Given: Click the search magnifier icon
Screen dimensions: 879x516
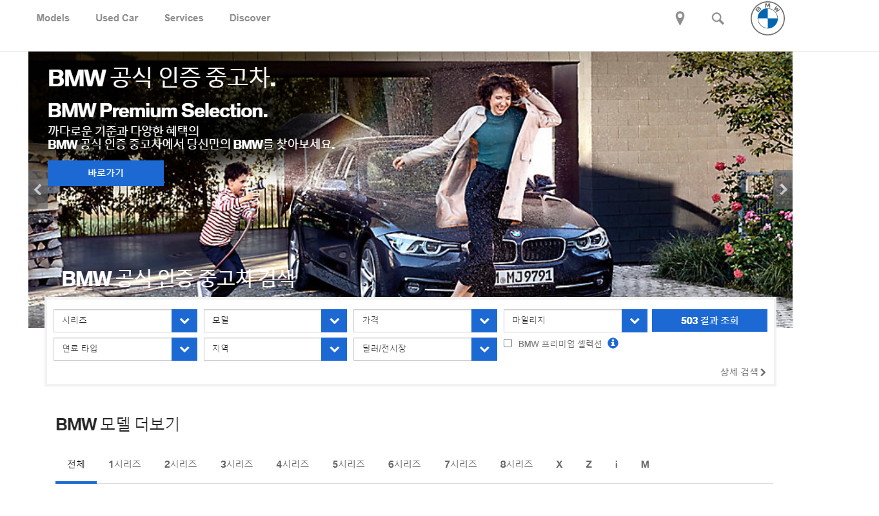Looking at the screenshot, I should point(718,19).
